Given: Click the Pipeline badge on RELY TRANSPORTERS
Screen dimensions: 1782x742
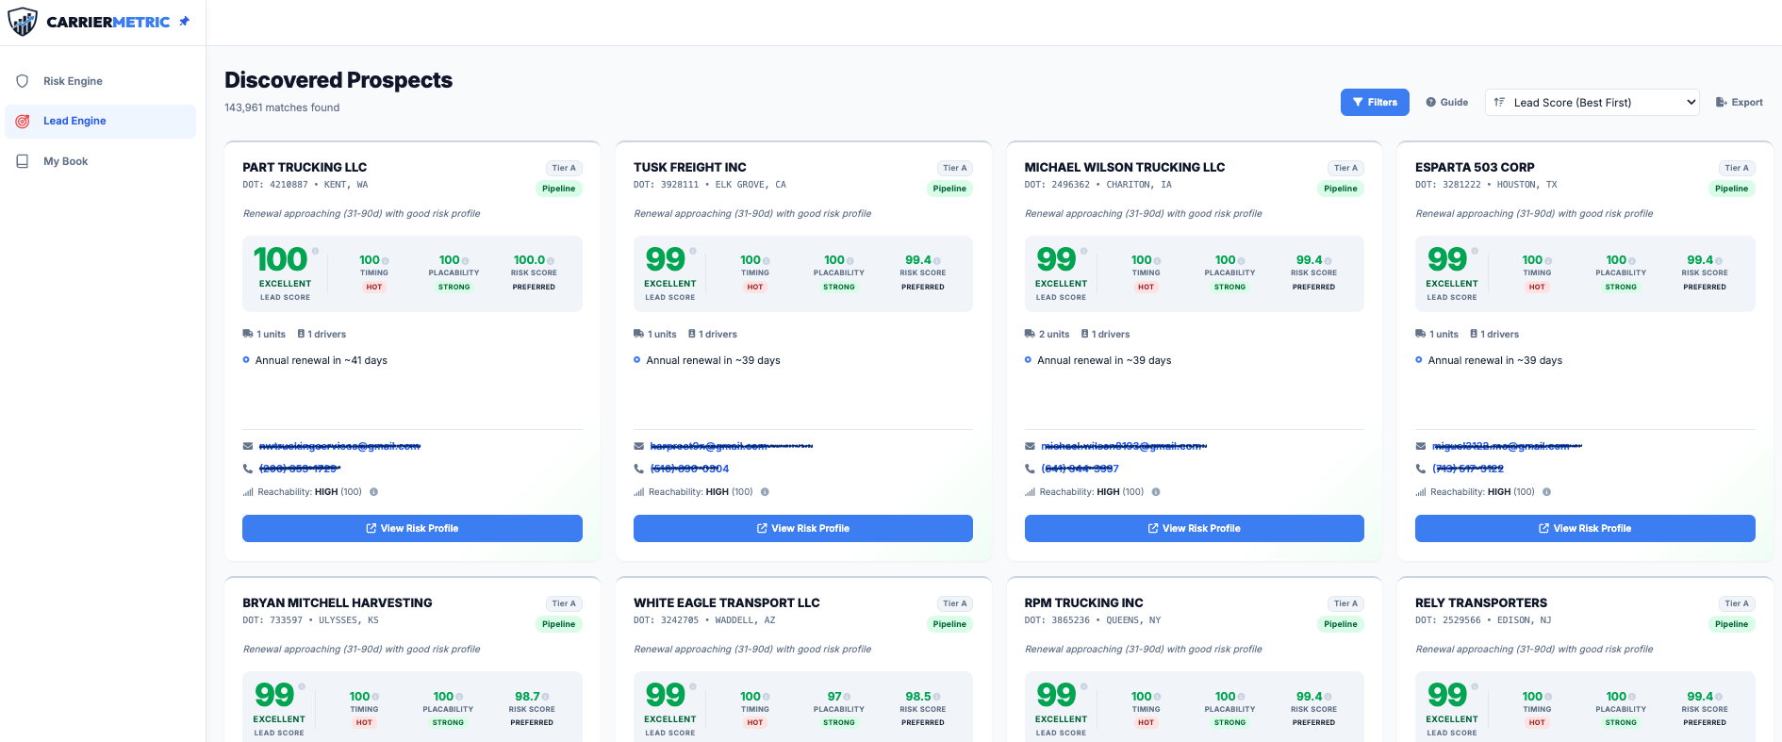Looking at the screenshot, I should tap(1732, 624).
